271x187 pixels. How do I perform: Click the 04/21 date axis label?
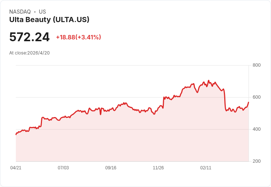pos(16,168)
